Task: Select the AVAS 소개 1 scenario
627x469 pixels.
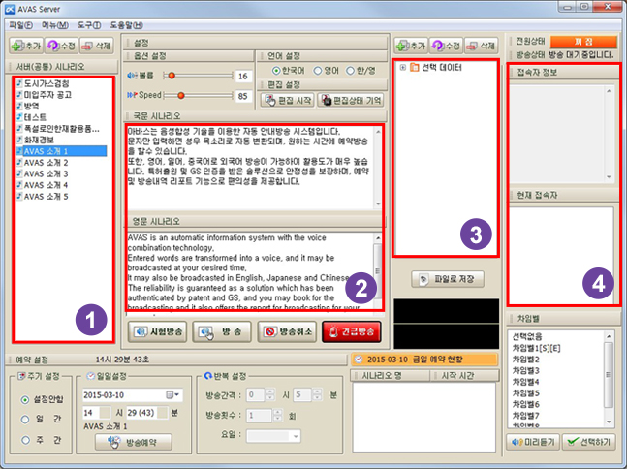Action: pyautogui.click(x=61, y=151)
